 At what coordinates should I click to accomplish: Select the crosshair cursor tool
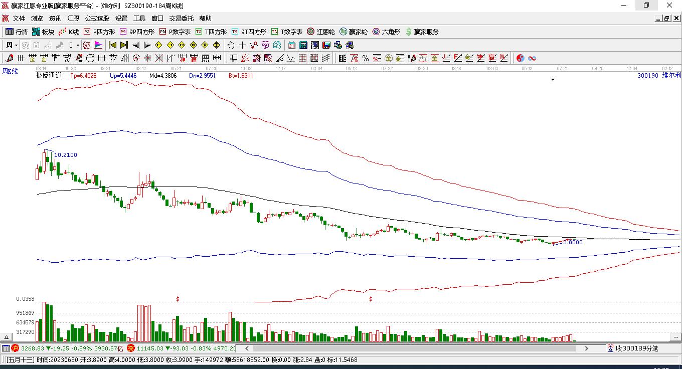click(242, 45)
